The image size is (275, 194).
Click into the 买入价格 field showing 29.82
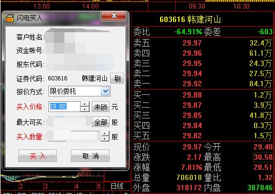[x=64, y=107]
